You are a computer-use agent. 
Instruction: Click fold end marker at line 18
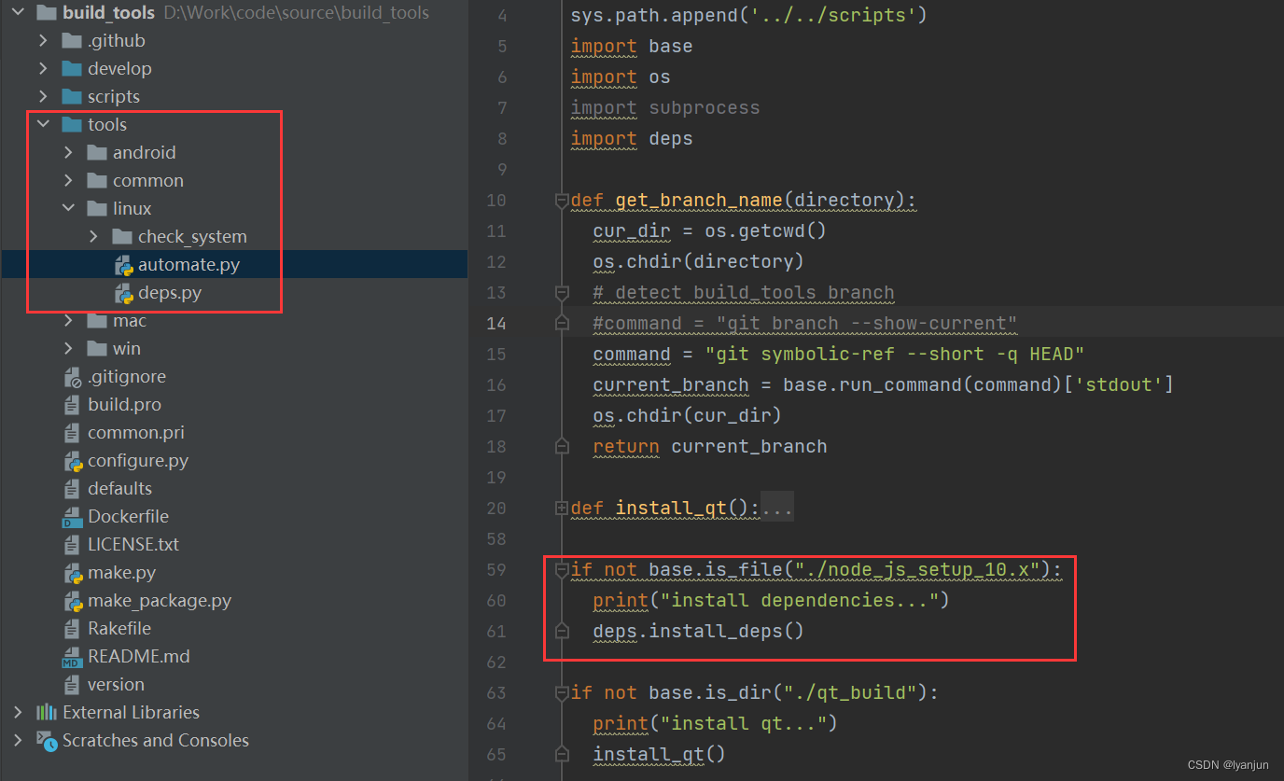[562, 446]
